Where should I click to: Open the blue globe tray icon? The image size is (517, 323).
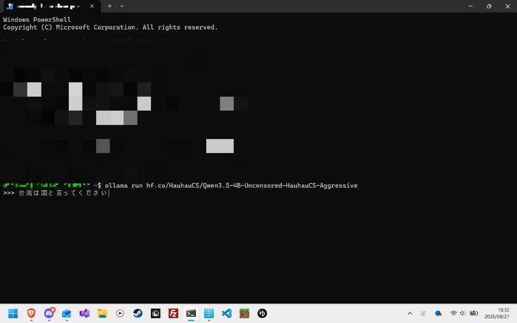(x=438, y=313)
